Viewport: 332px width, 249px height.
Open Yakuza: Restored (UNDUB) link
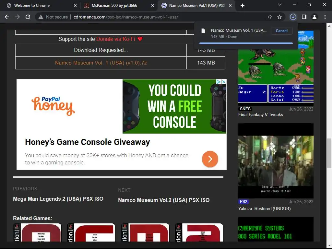coord(264,208)
